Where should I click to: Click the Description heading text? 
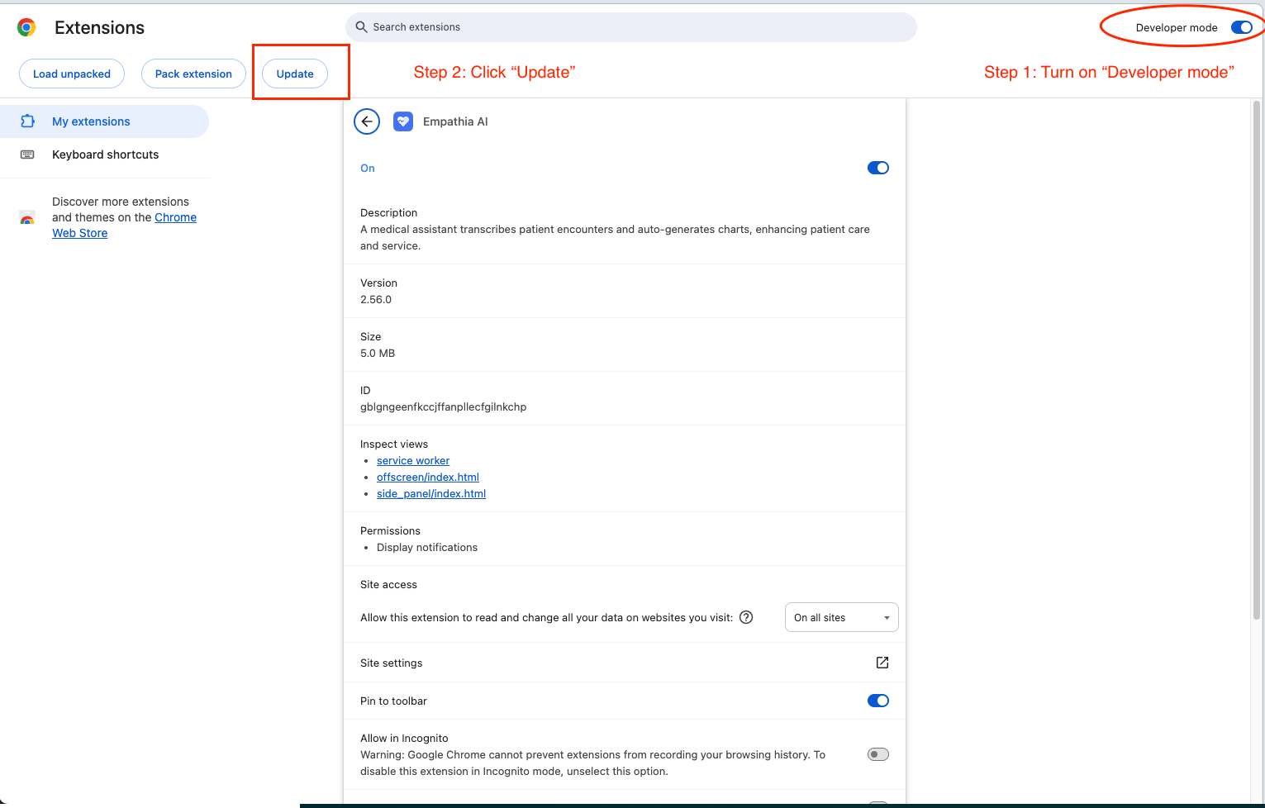pyautogui.click(x=388, y=213)
